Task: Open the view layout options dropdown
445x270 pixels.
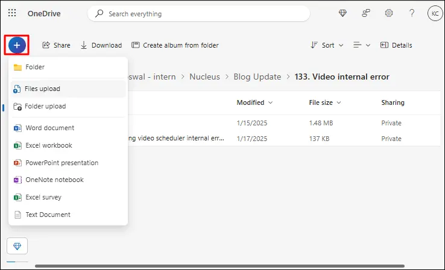Action: (362, 45)
